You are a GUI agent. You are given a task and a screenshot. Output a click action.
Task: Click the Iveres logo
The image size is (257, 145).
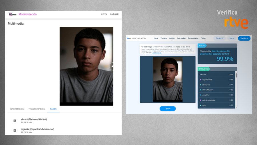(13, 14)
